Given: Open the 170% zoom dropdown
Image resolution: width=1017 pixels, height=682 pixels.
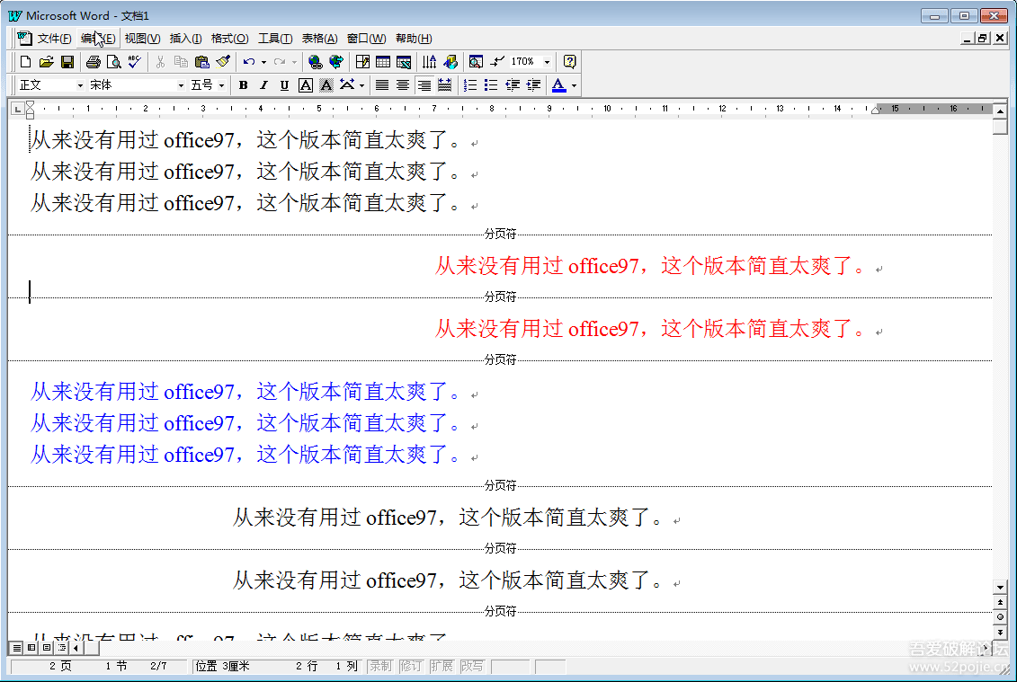Looking at the screenshot, I should coord(548,62).
